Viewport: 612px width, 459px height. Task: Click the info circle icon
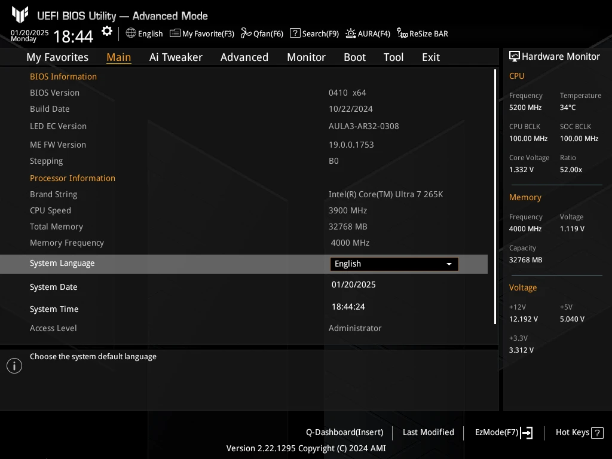click(14, 366)
